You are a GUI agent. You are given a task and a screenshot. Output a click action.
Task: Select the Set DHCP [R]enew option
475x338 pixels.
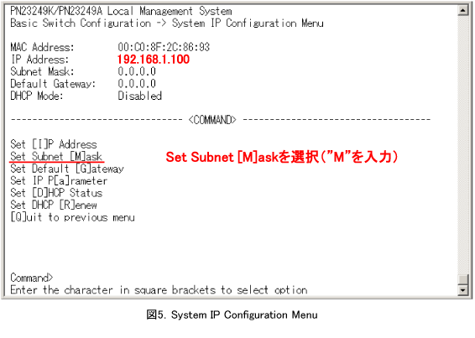tap(54, 205)
